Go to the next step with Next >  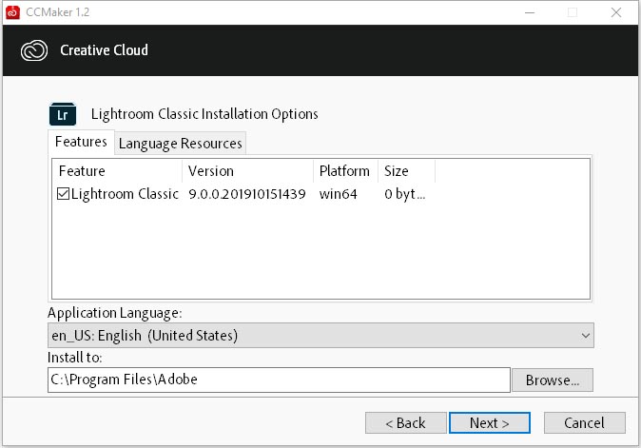[490, 422]
